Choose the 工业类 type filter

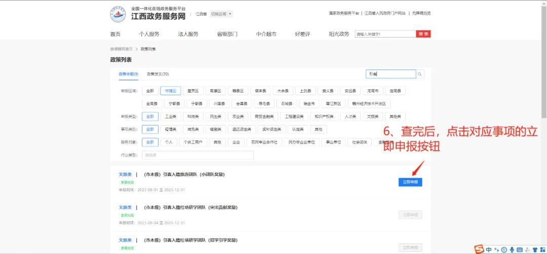[x=171, y=116]
